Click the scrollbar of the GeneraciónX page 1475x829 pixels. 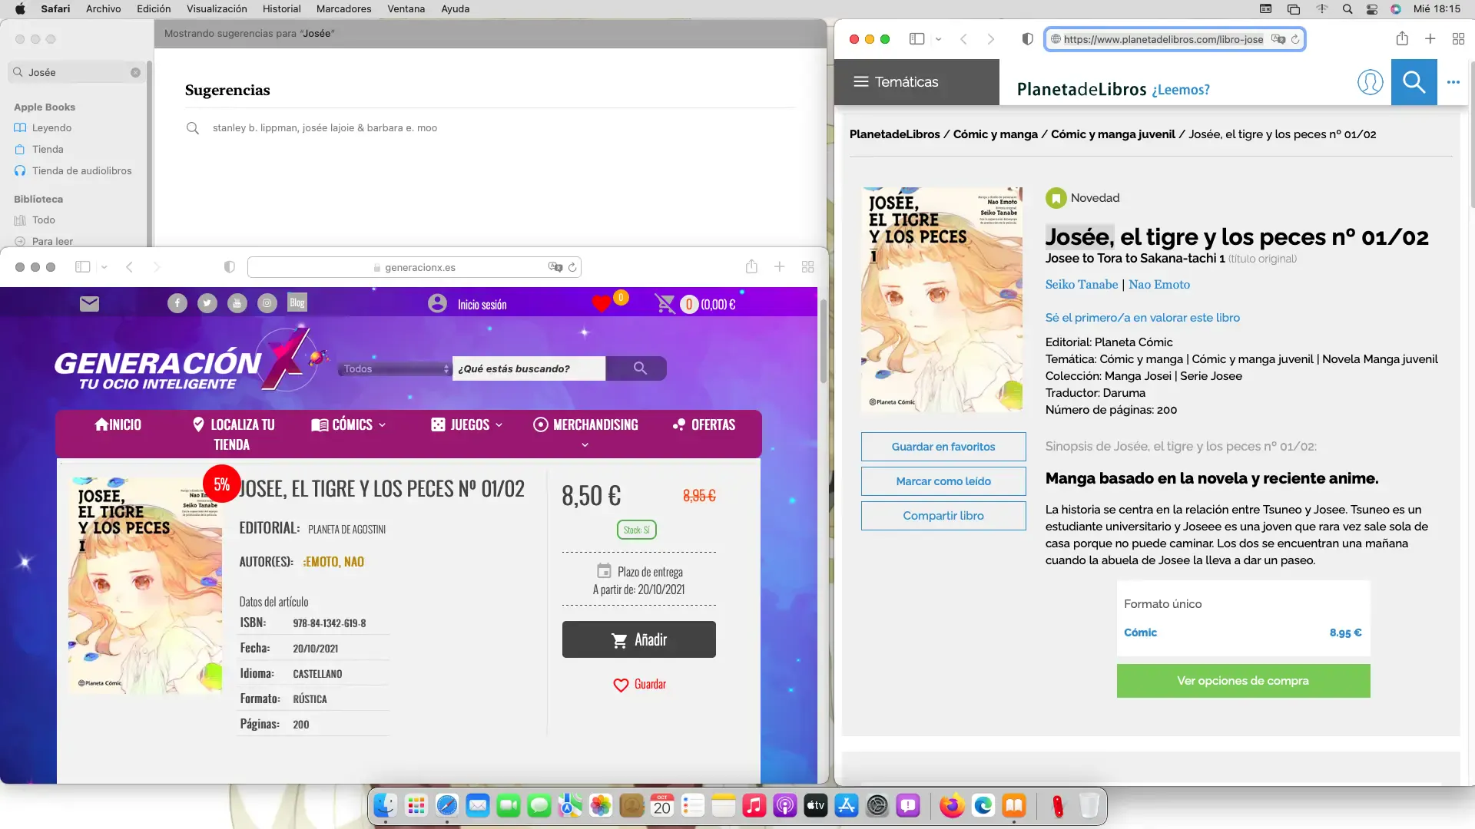(823, 342)
